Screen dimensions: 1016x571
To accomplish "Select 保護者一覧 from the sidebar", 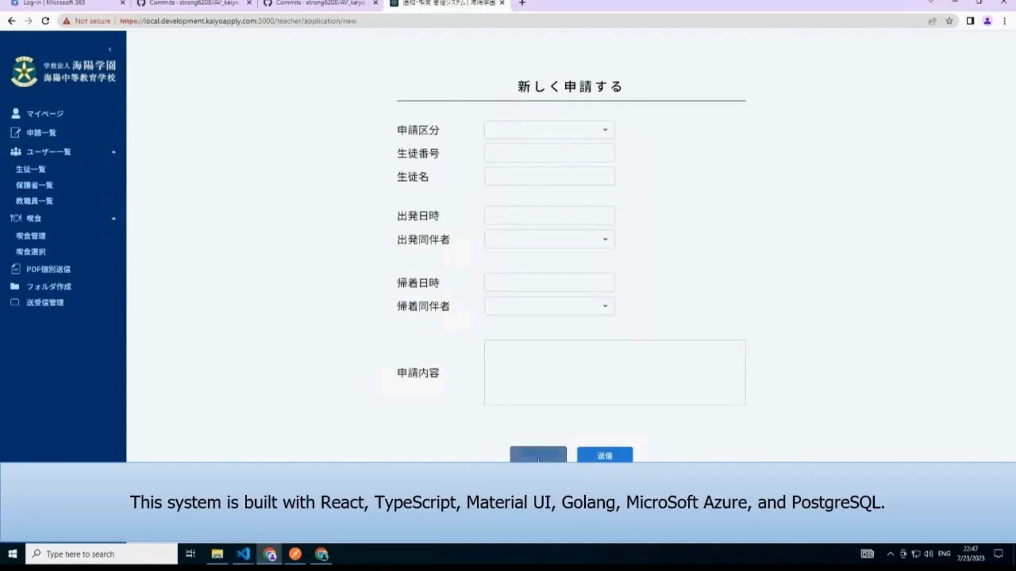I will (x=34, y=185).
